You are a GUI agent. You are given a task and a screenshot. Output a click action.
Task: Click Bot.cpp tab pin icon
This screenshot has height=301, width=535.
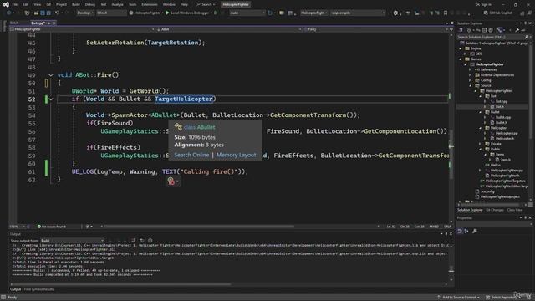48,23
